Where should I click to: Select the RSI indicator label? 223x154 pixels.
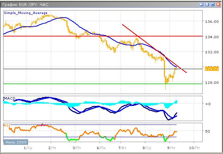7,125
